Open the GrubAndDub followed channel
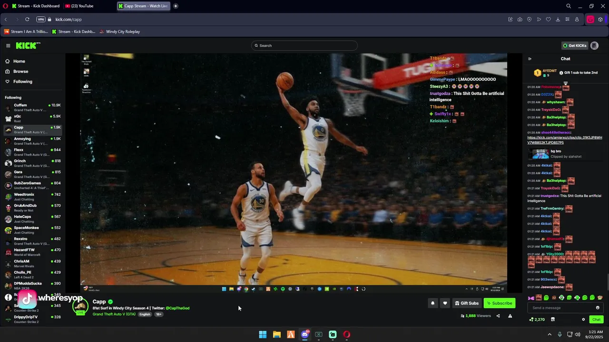Screen dimensions: 609x342 click(x=32, y=208)
